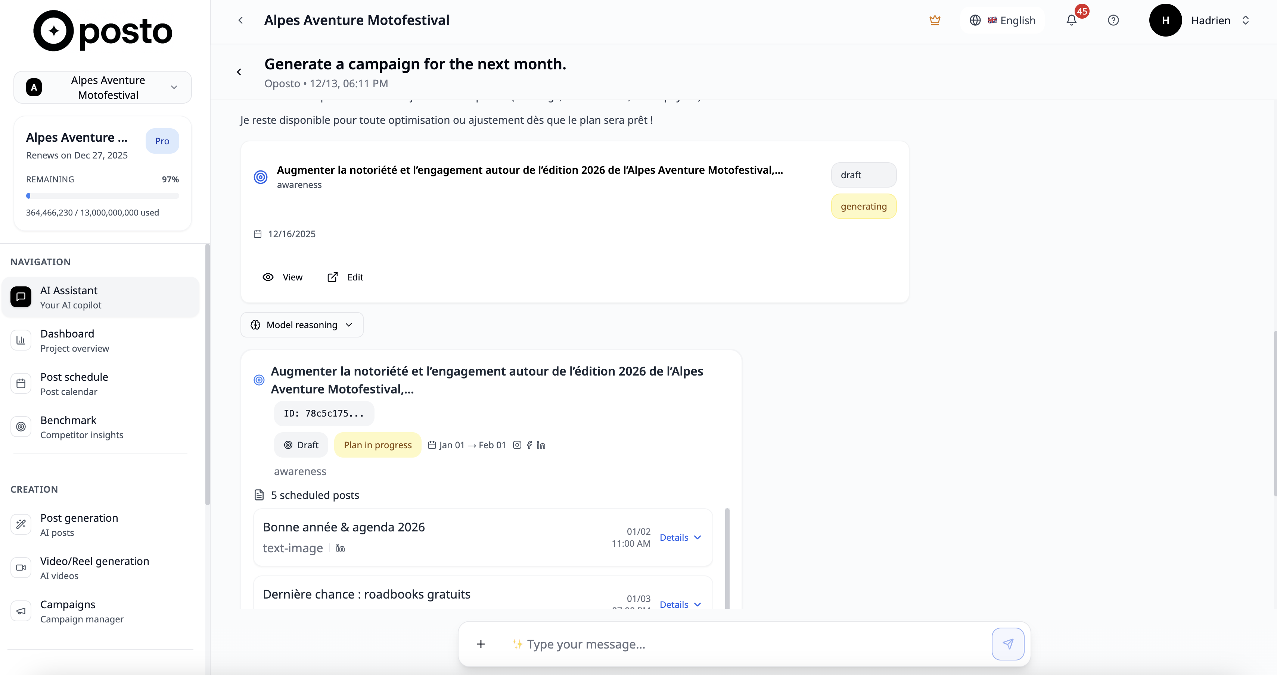Click the plus icon in the message bar
Image resolution: width=1277 pixels, height=675 pixels.
[480, 644]
